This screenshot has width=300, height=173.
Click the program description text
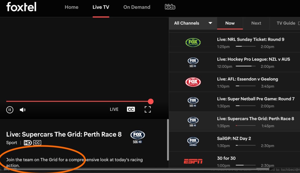pyautogui.click(x=74, y=162)
